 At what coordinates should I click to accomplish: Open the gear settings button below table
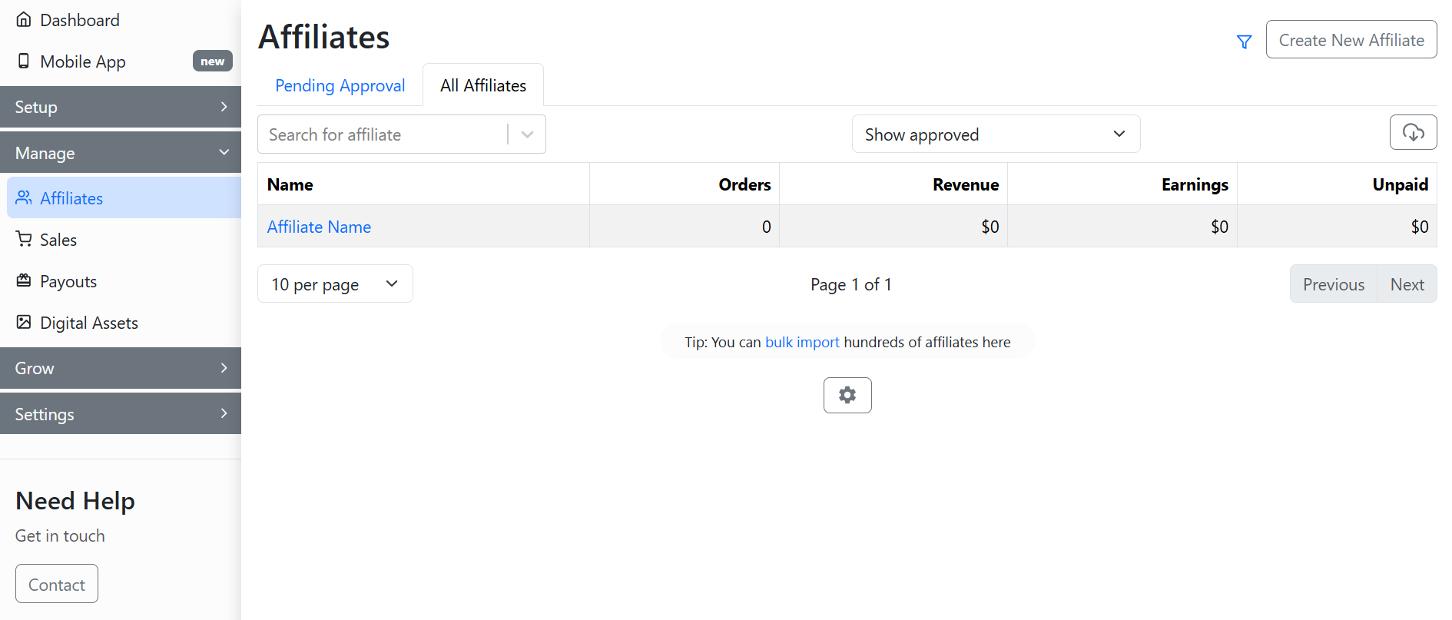click(x=847, y=395)
